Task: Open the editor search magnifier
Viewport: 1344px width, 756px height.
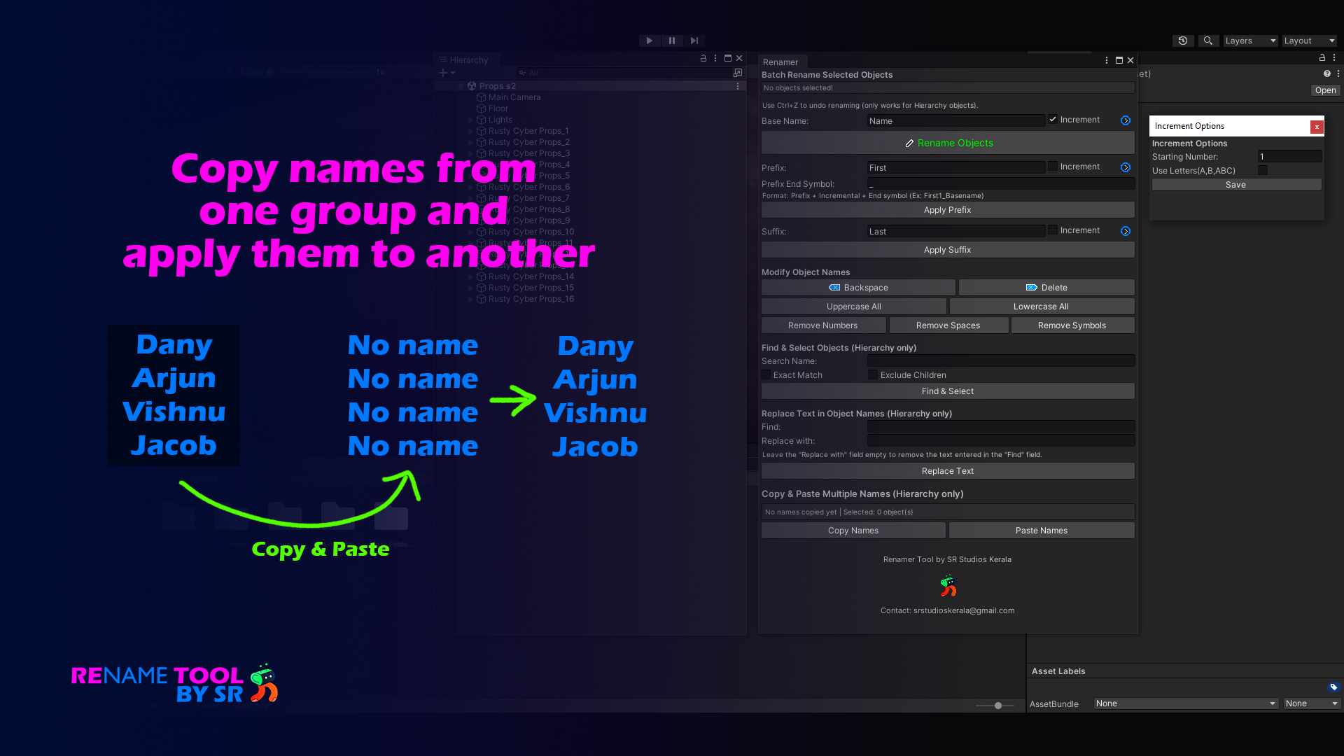Action: 1208,41
